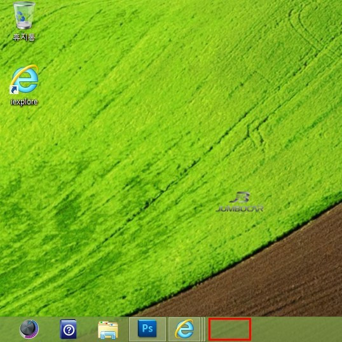The height and width of the screenshot is (342, 342).
Task: Click the iexplore label text
Action: 24,102
